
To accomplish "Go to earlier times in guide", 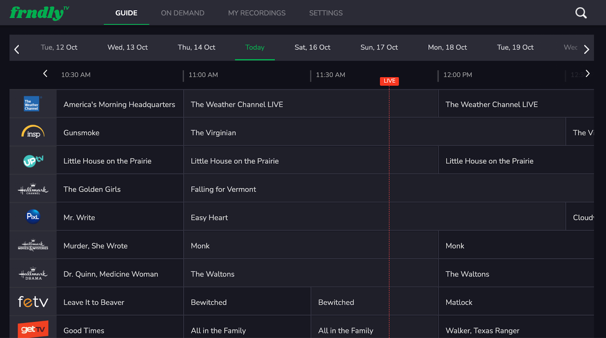I will [x=45, y=74].
